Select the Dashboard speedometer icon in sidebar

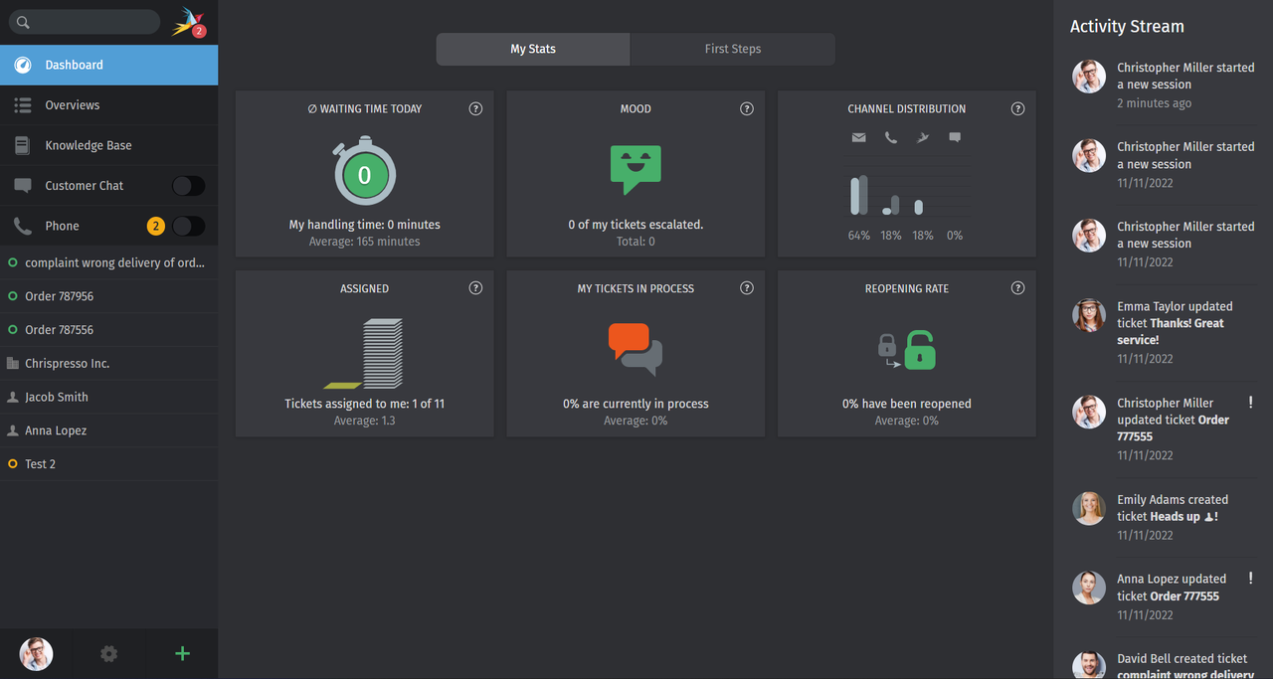pyautogui.click(x=22, y=65)
